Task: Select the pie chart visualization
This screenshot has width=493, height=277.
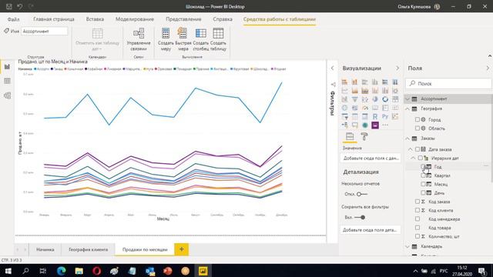Action: click(x=375, y=99)
